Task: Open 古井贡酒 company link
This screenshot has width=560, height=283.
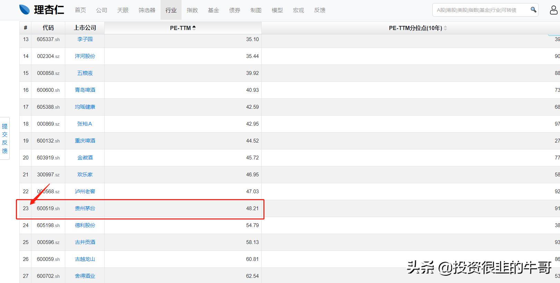Action: (x=85, y=242)
